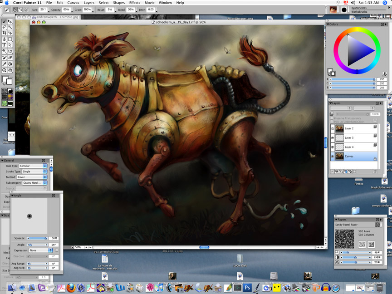This screenshot has height=294, width=392.
Task: Open the brush category selector icon
Action: (333, 10)
